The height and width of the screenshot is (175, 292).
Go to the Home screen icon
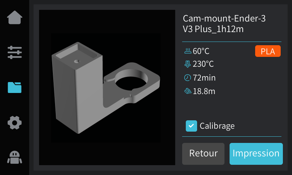(x=15, y=17)
